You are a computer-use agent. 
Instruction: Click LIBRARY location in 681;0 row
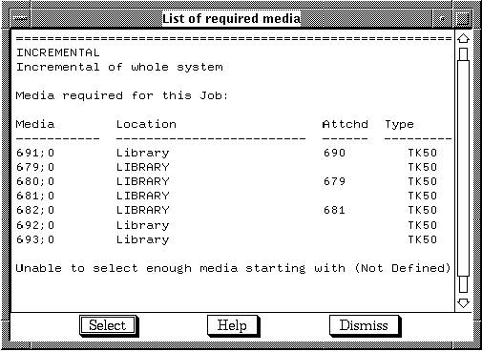143,196
